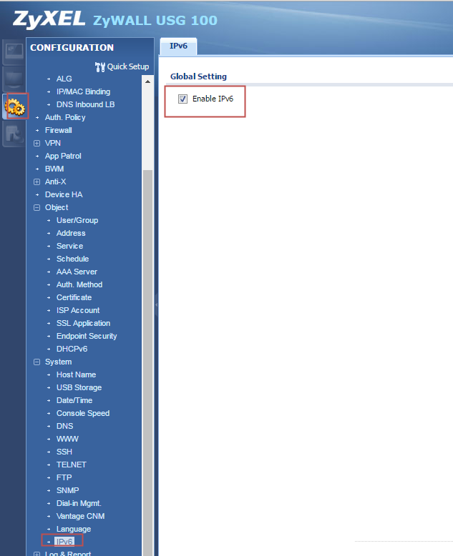
Task: Open Endpoint Security settings
Action: [x=87, y=336]
